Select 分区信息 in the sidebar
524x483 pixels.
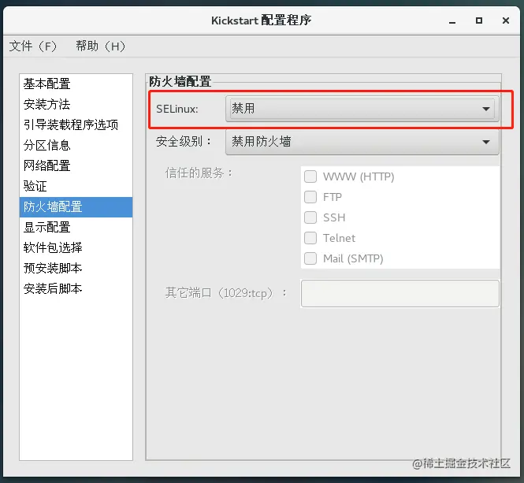[x=76, y=145]
